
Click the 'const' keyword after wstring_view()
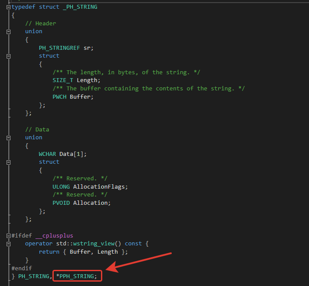coord(133,244)
